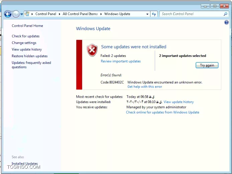Click the Control Panel icon in address bar

coord(27,14)
